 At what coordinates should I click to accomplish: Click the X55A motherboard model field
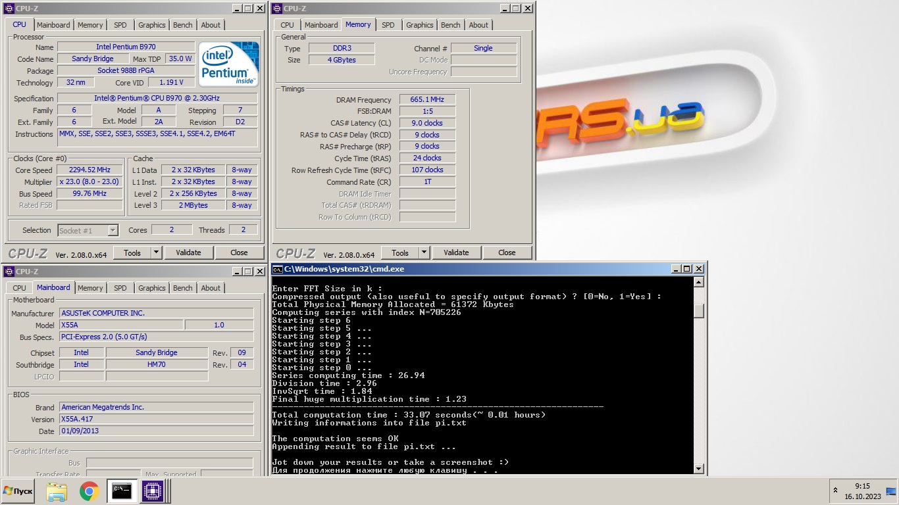(121, 325)
